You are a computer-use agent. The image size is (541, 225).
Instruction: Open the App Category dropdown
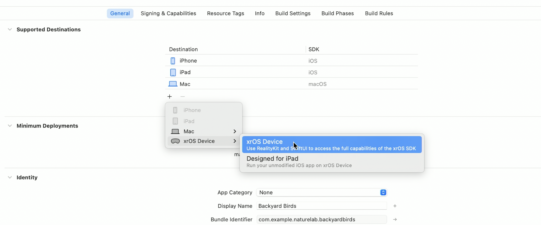pyautogui.click(x=322, y=193)
